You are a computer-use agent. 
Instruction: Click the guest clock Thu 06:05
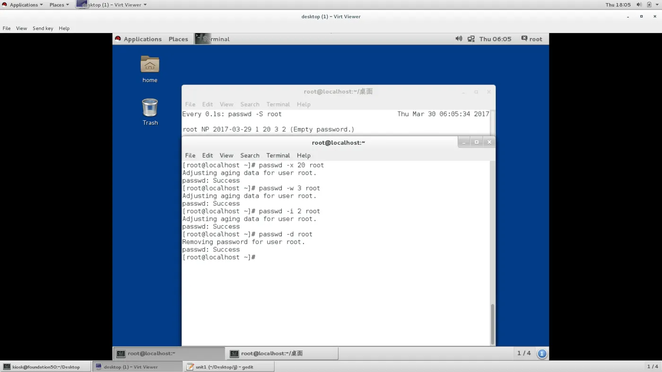point(495,39)
